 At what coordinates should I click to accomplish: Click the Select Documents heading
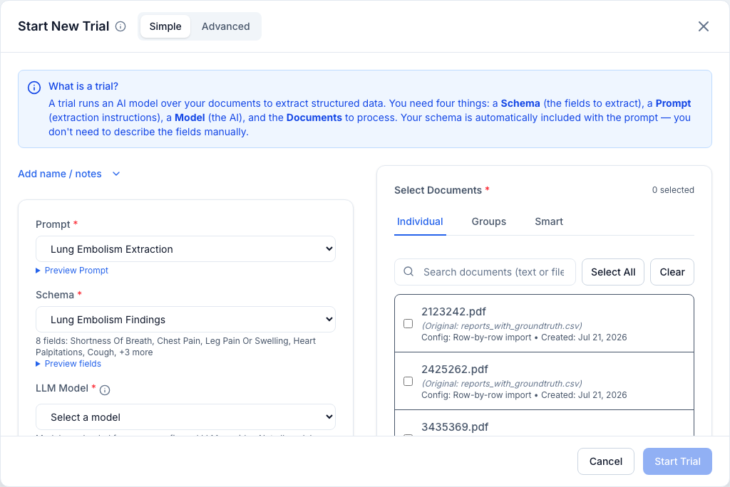[x=438, y=190]
